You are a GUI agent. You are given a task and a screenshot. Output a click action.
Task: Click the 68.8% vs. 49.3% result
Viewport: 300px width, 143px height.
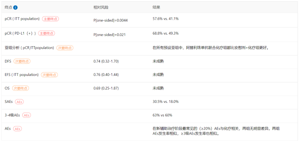(166, 33)
